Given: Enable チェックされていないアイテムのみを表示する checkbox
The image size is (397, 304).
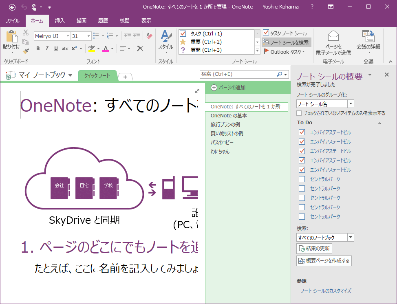Looking at the screenshot, I should coord(300,113).
